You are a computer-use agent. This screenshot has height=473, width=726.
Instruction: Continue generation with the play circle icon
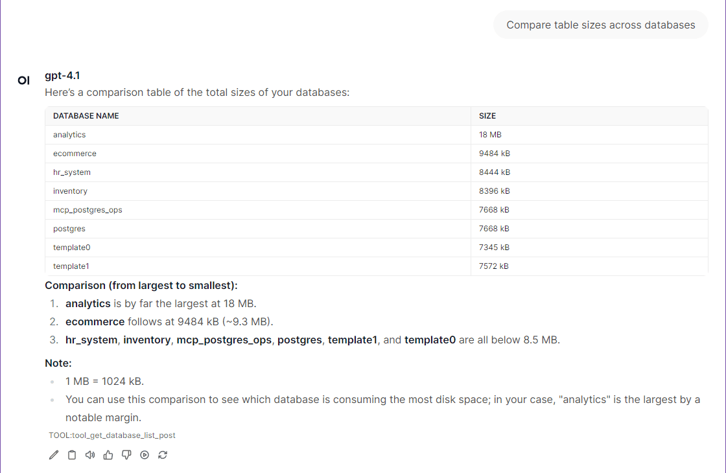coord(144,455)
